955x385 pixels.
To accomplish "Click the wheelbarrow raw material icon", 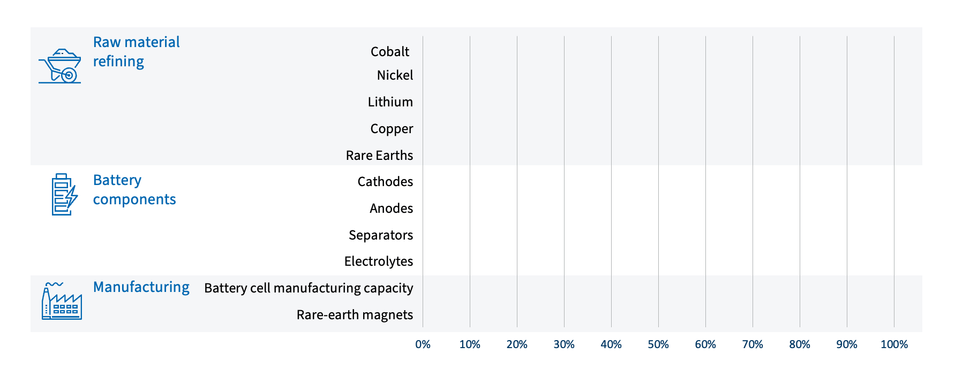I will pyautogui.click(x=60, y=66).
